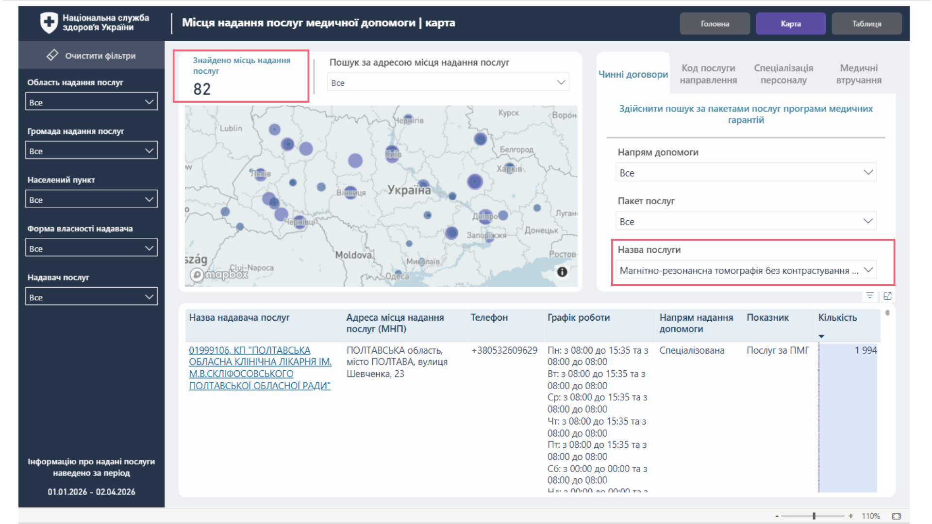Viewport: 932px width, 524px height.
Task: Click the Mapbox logo on the map
Action: click(x=219, y=275)
